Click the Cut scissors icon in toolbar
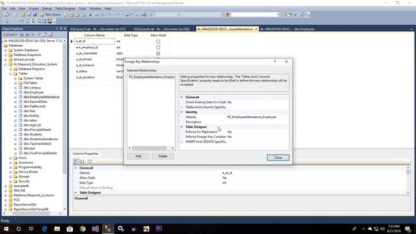Screen dimensions: 416x234 point(90,15)
